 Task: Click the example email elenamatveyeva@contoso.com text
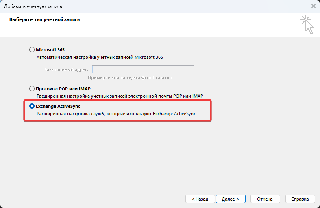(x=130, y=77)
